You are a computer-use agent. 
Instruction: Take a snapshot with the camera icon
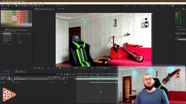coord(60,68)
